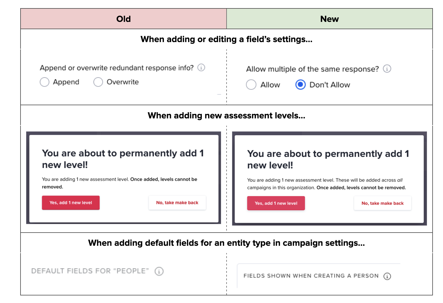Choose the Allow radio option
The image size is (443, 303).
coord(251,85)
